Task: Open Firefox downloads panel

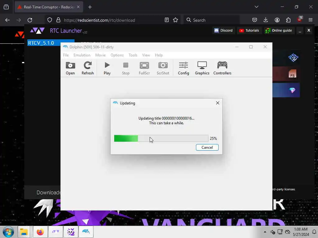Action: point(266,20)
